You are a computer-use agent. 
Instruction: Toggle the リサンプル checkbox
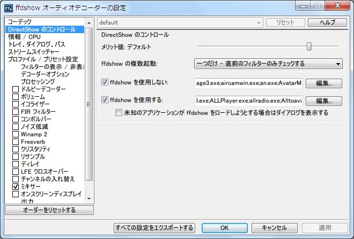click(16, 157)
